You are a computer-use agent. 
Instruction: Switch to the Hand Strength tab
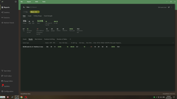[48, 16]
